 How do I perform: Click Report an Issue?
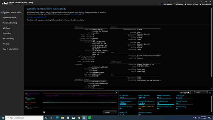(x=205, y=4)
